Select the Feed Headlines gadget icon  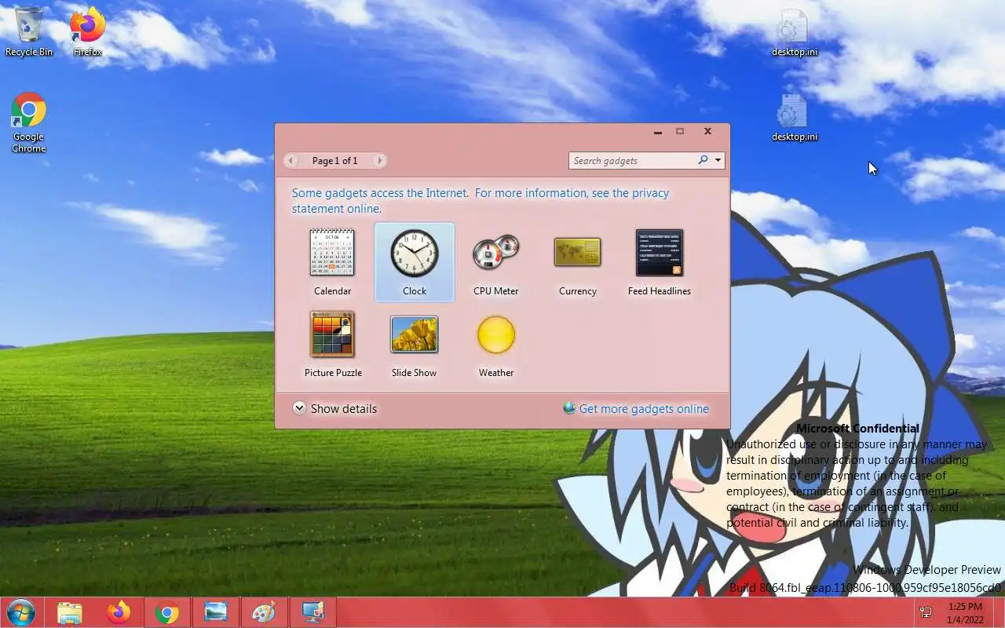pyautogui.click(x=660, y=253)
